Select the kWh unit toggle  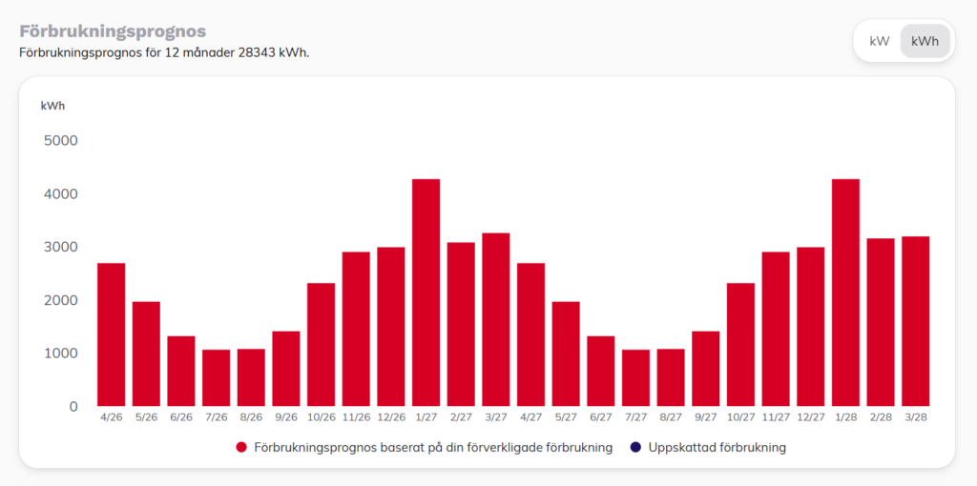[925, 41]
